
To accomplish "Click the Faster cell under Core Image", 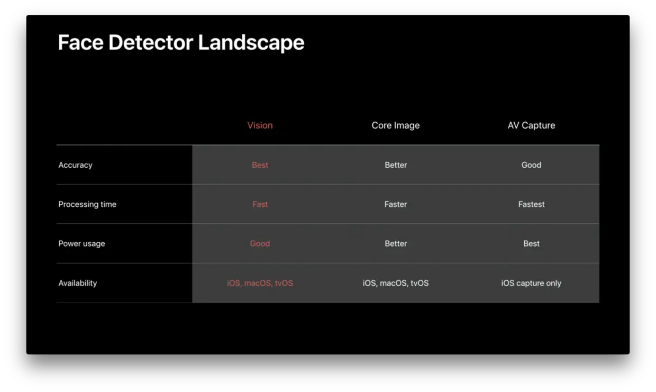I will coord(396,204).
